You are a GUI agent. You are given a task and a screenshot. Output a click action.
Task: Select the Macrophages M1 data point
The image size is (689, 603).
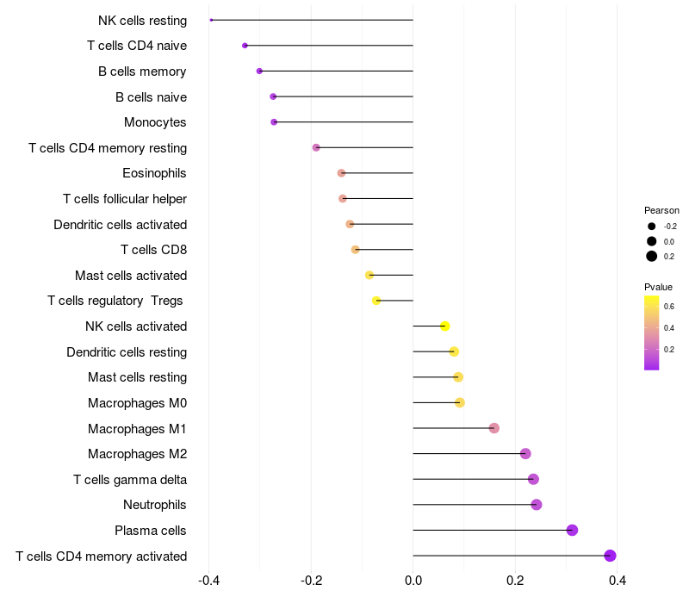[493, 428]
